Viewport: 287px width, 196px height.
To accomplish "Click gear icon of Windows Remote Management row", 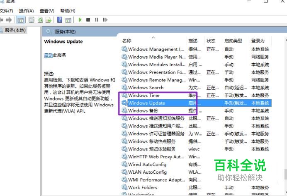I will coord(124,80).
